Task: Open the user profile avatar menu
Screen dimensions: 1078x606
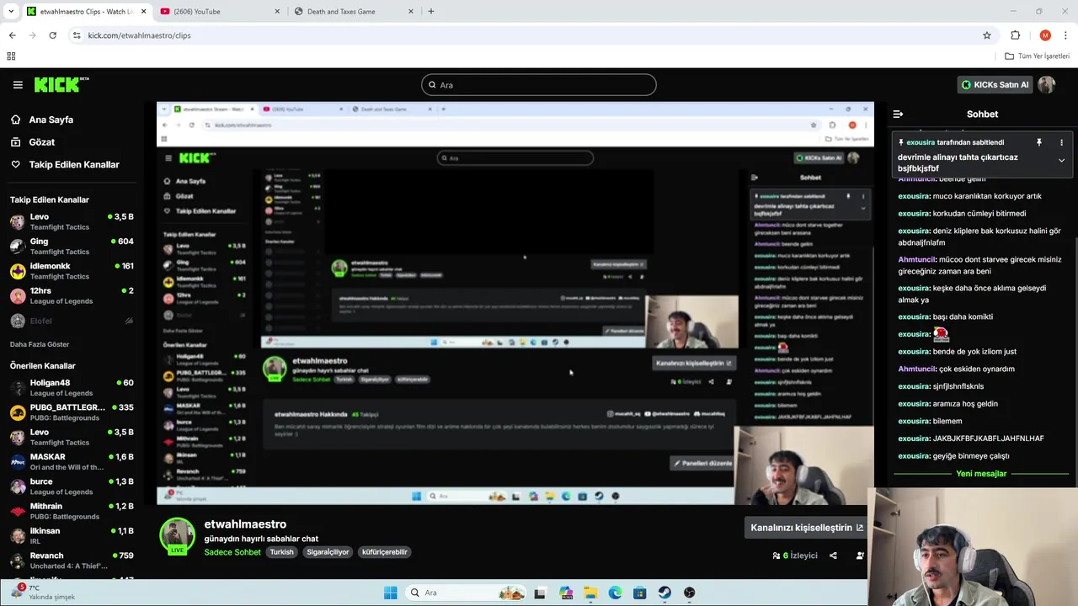Action: [1047, 85]
